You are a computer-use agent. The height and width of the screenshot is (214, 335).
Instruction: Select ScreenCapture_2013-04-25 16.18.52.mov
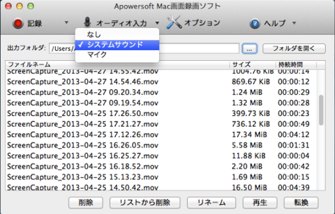(x=83, y=167)
